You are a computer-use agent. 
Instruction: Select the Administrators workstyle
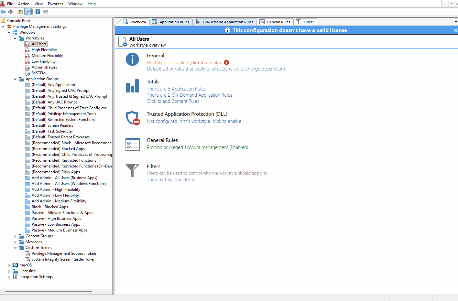[x=44, y=67]
